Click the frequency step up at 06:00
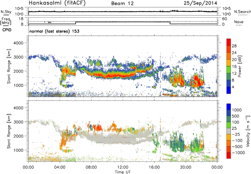The height and width of the screenshot is (174, 251). click(76, 23)
